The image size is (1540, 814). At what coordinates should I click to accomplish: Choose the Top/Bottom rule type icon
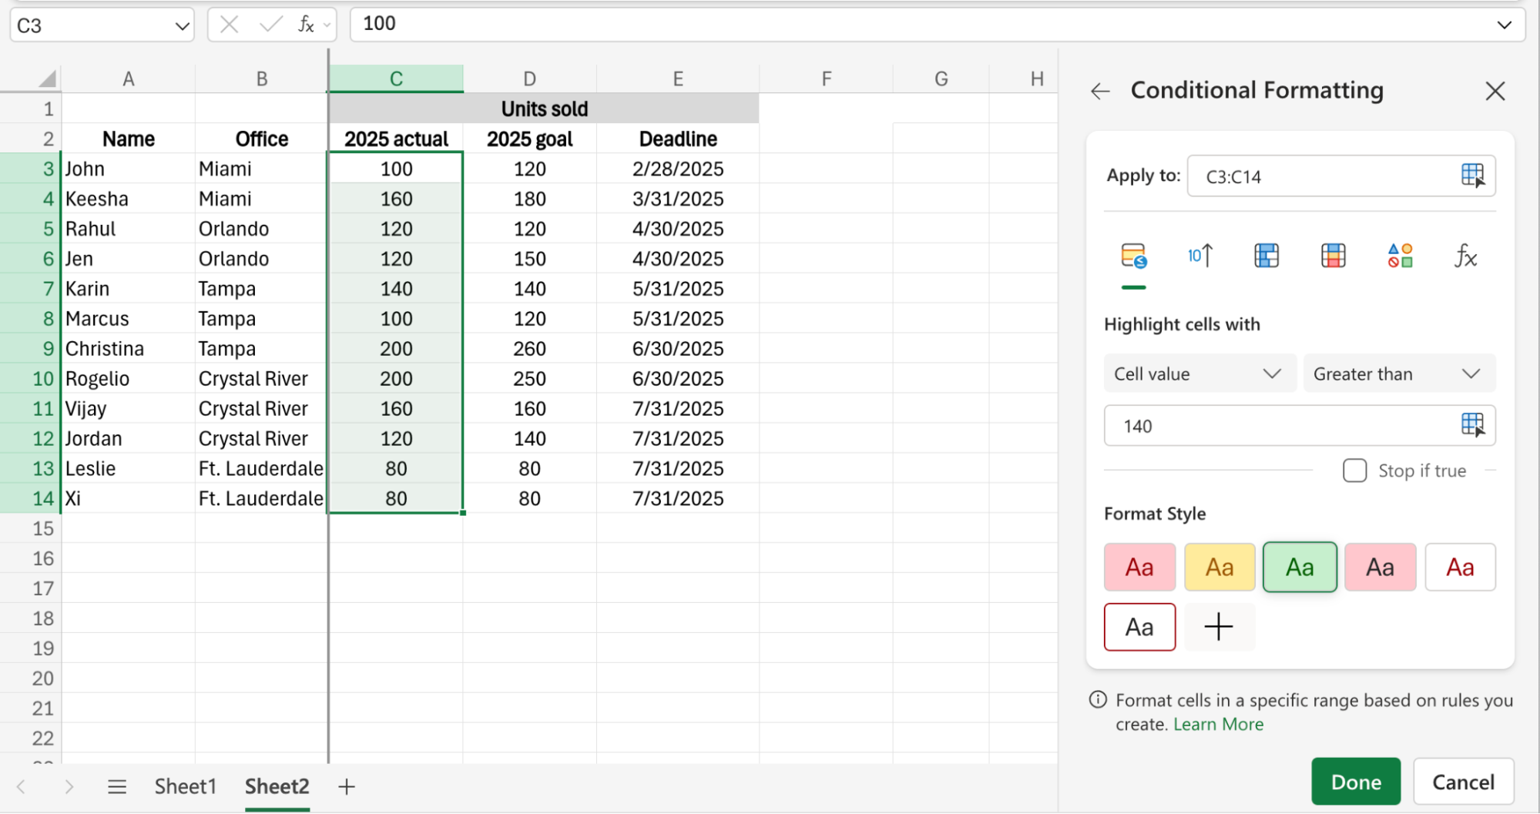[x=1200, y=256]
